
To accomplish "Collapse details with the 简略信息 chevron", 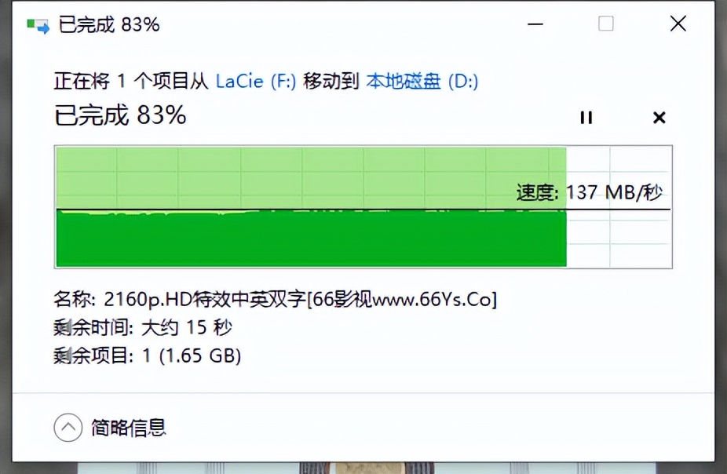I will pyautogui.click(x=68, y=427).
